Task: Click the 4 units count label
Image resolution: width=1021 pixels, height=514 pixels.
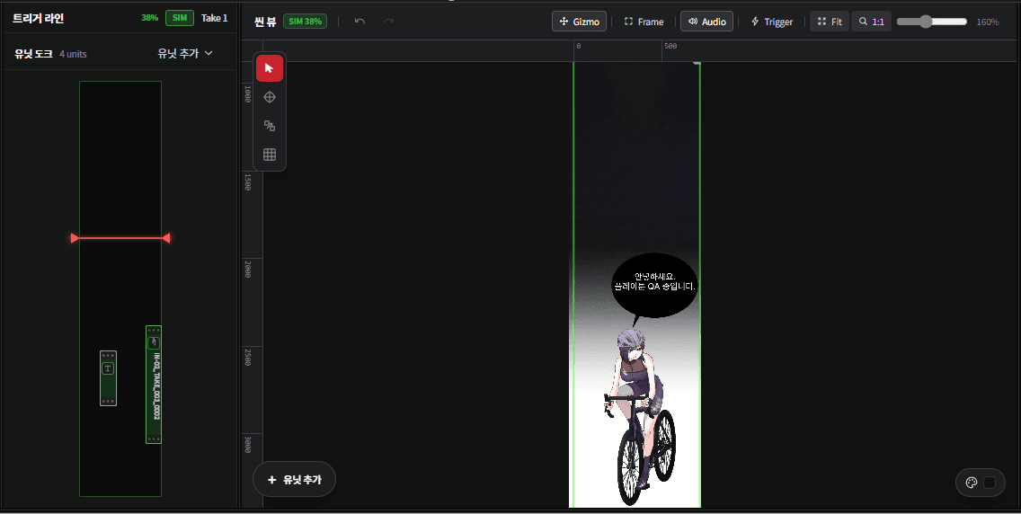Action: 73,54
